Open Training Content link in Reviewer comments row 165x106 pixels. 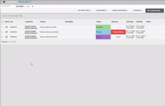pos(31,32)
